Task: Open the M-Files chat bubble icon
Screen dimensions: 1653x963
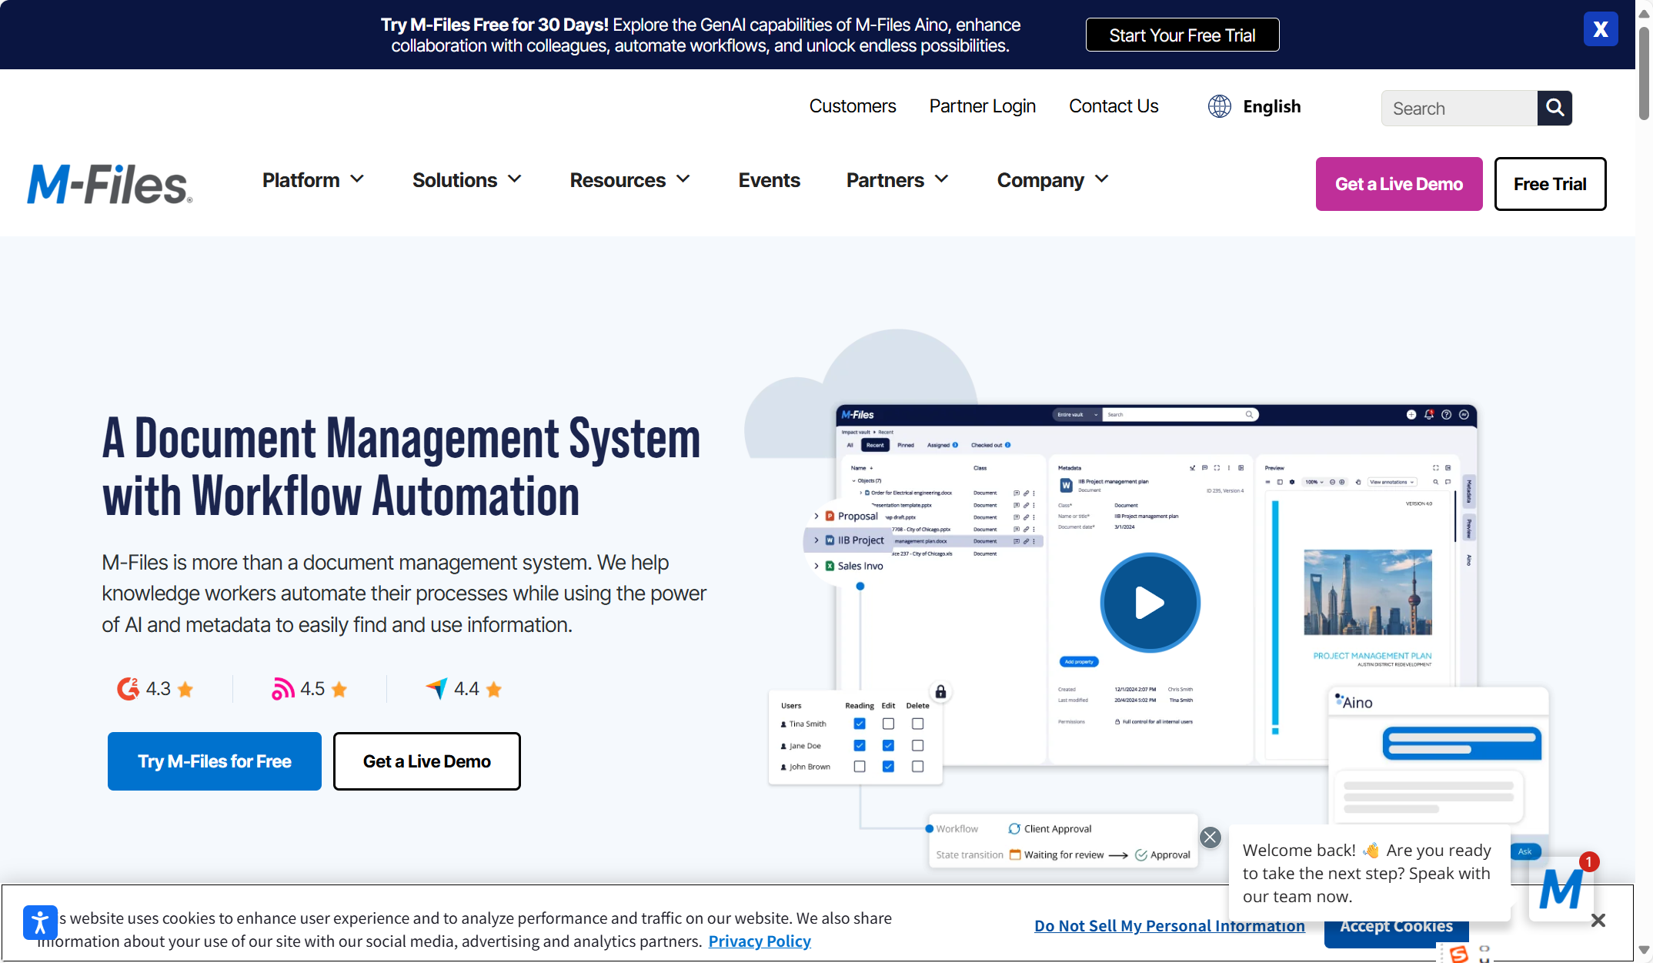Action: 1561,890
